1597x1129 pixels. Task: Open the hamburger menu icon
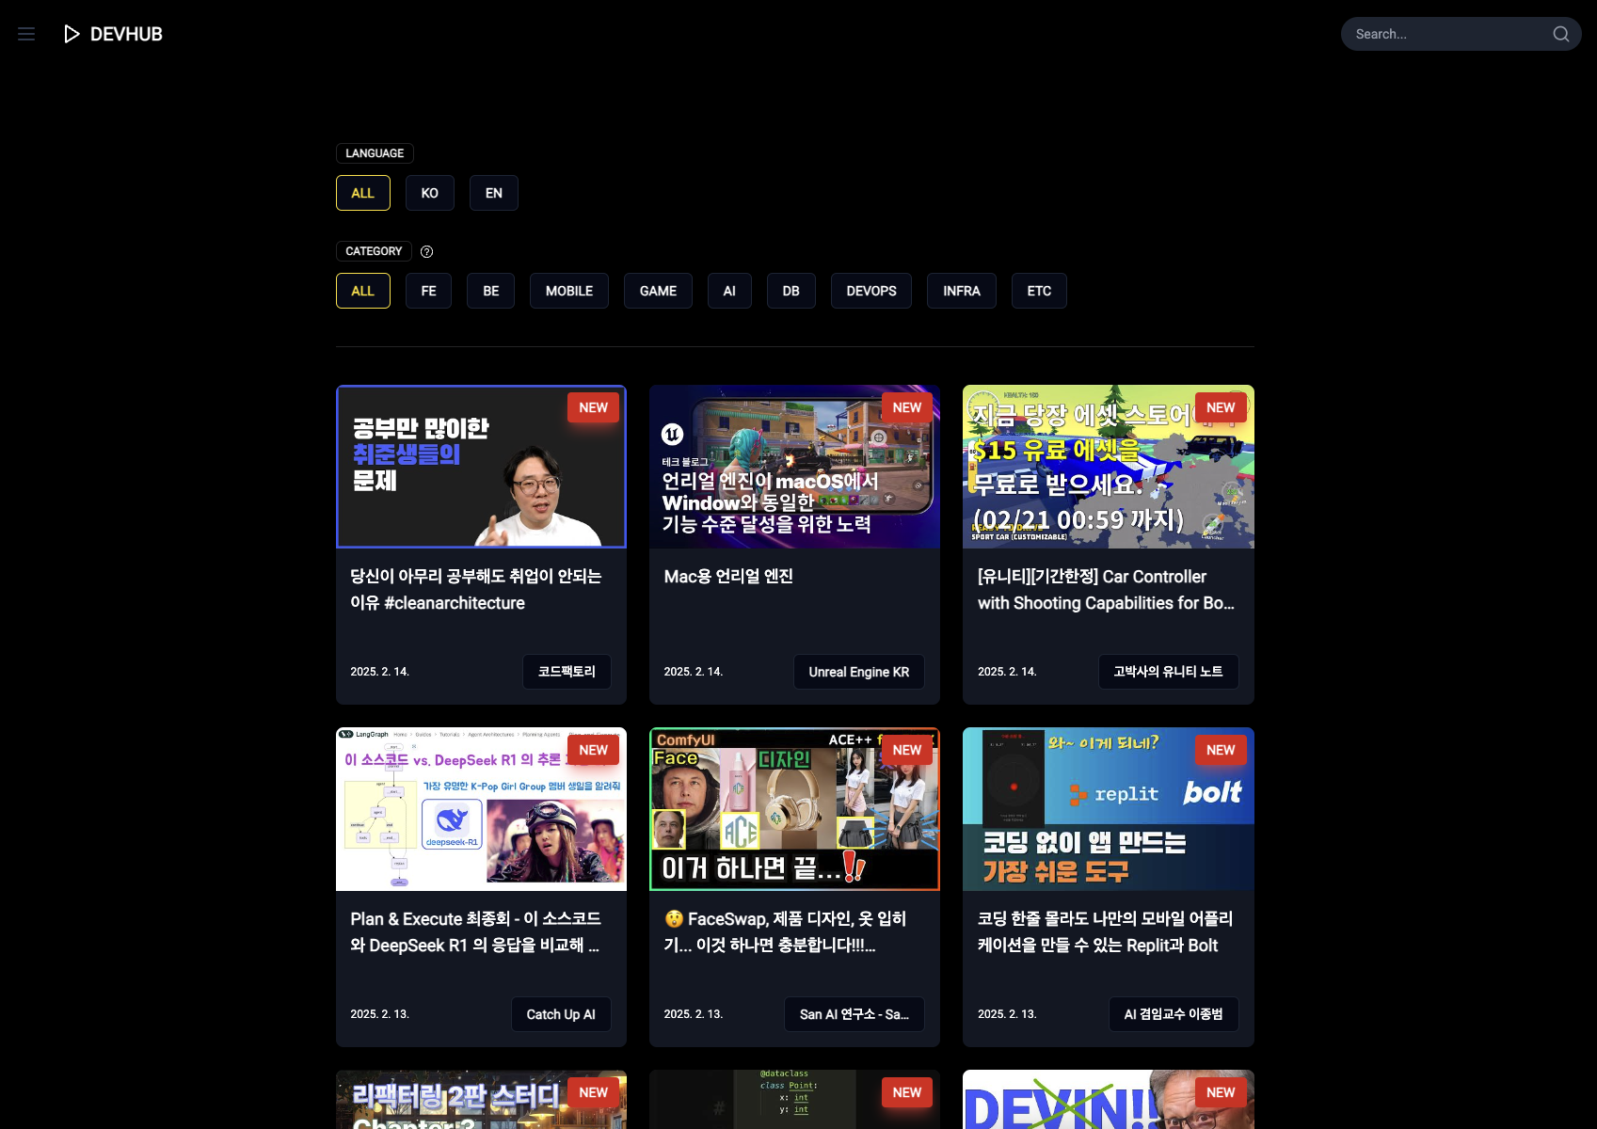[26, 34]
